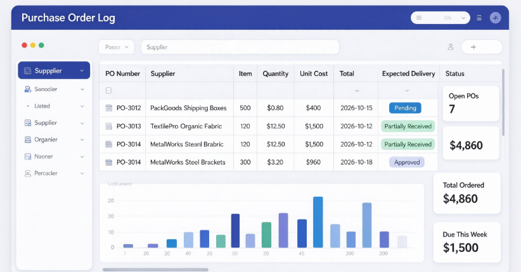521x272 pixels.
Task: Expand the chevron next to Senocier
Action: pos(82,89)
